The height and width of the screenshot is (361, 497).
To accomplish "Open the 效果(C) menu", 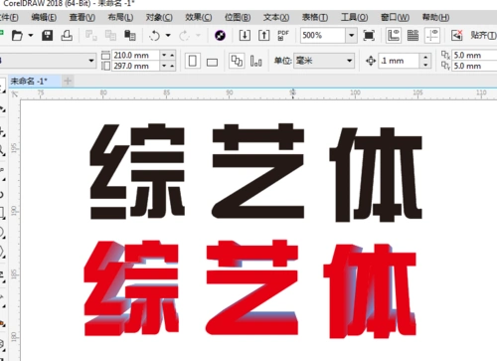I will tap(199, 17).
